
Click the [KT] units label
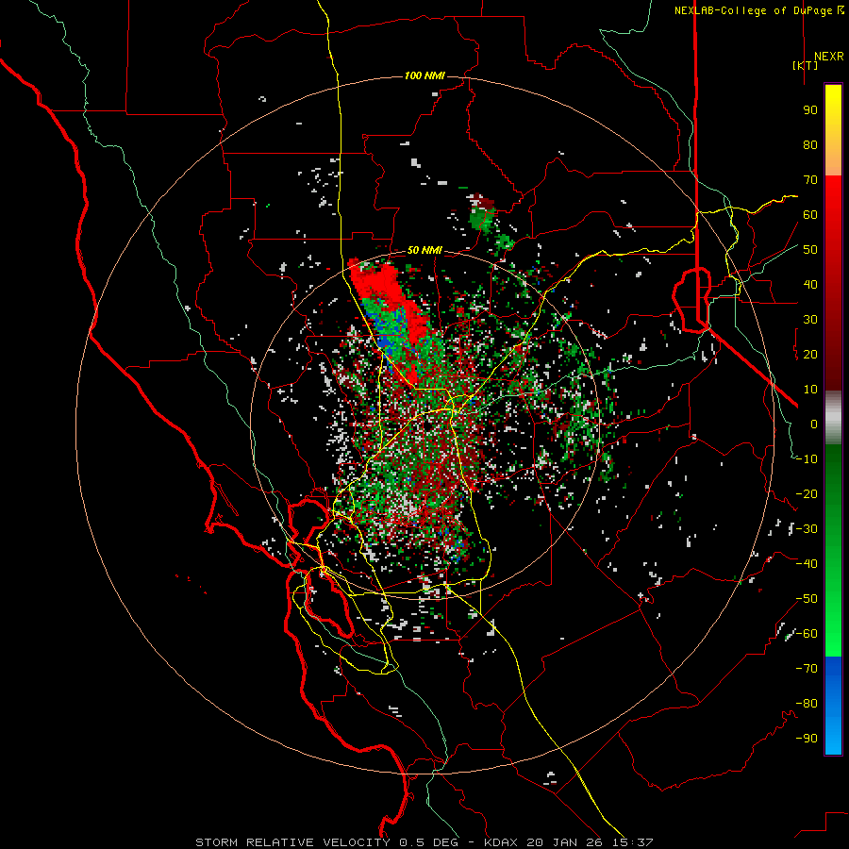(x=805, y=65)
